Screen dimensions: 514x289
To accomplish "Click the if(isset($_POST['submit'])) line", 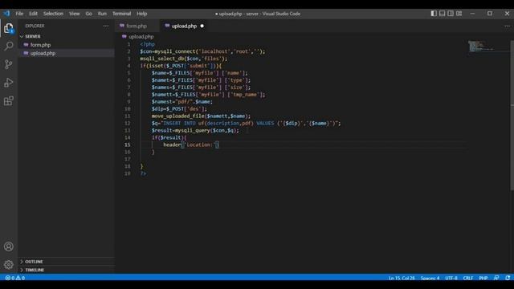I will coord(181,66).
